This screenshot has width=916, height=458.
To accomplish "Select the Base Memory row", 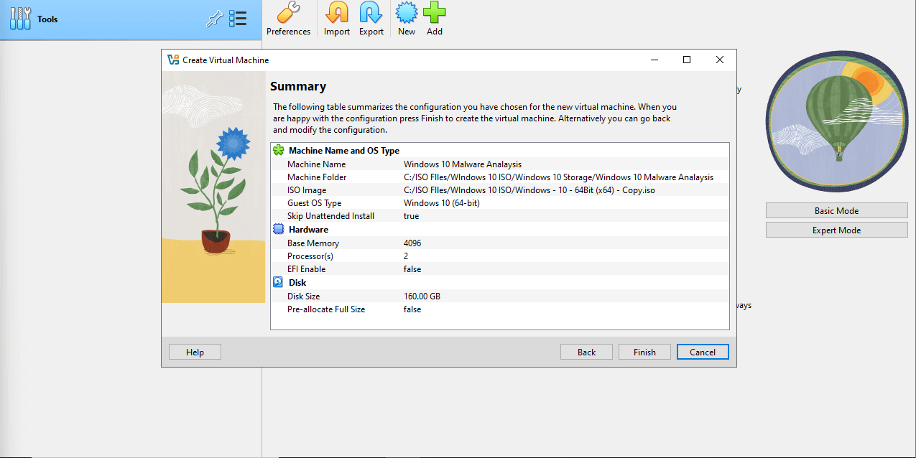I will pyautogui.click(x=500, y=243).
